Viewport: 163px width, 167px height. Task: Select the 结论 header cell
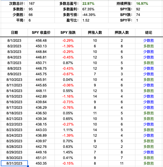pos(149,32)
